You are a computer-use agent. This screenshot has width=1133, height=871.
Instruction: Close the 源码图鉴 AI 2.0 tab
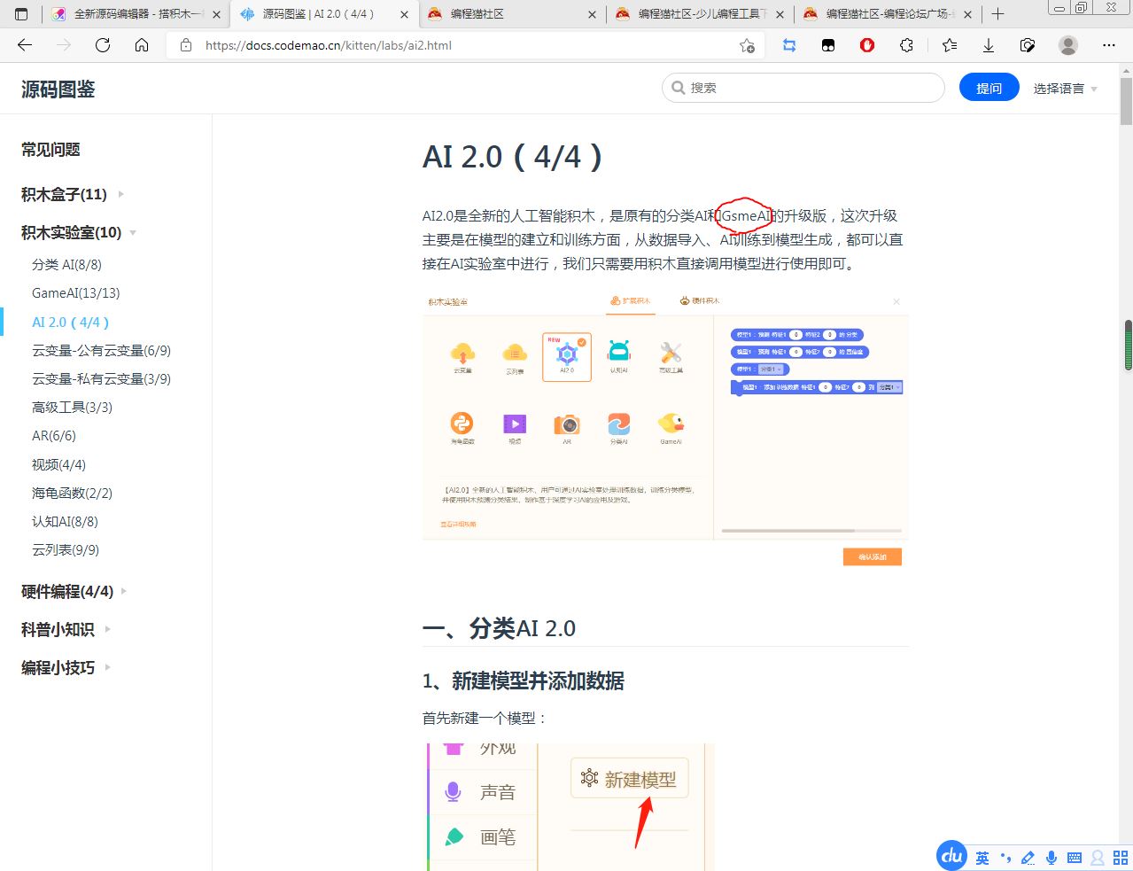click(404, 14)
